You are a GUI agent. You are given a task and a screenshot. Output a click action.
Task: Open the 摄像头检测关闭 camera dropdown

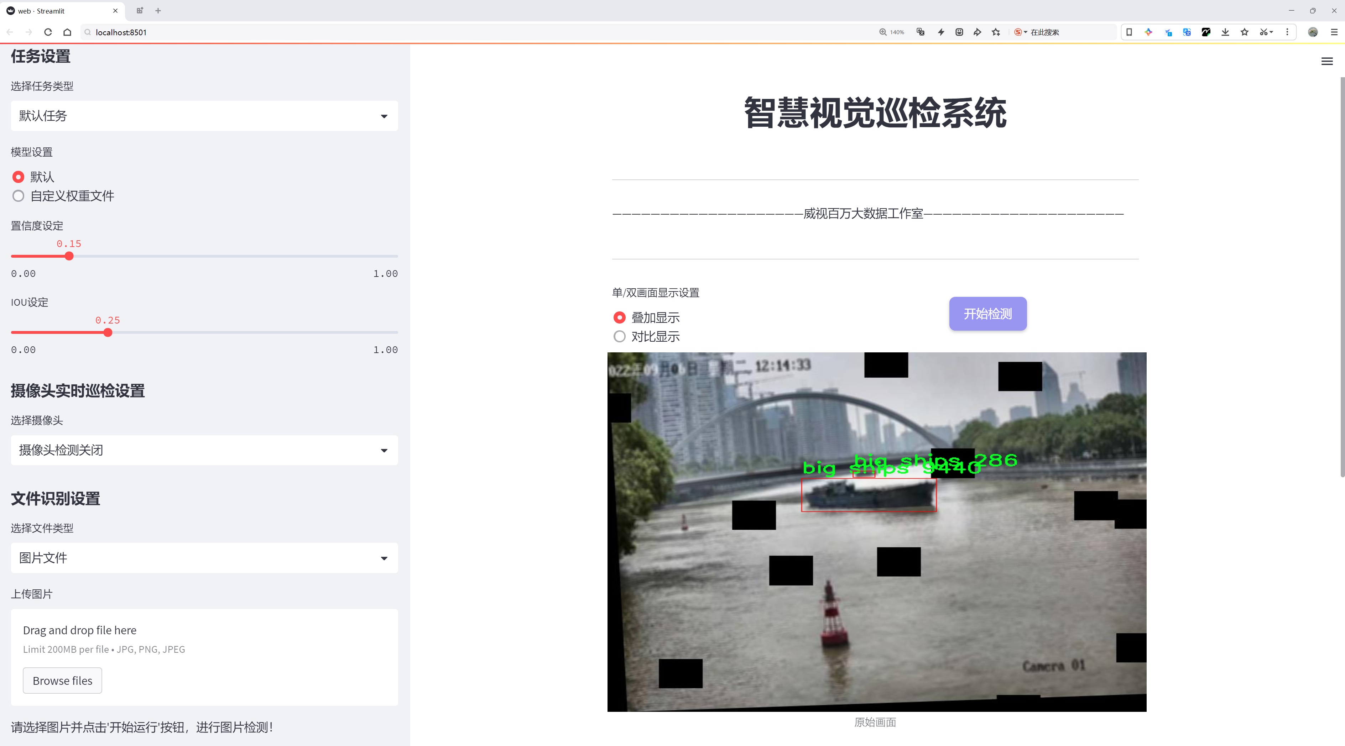(x=204, y=450)
